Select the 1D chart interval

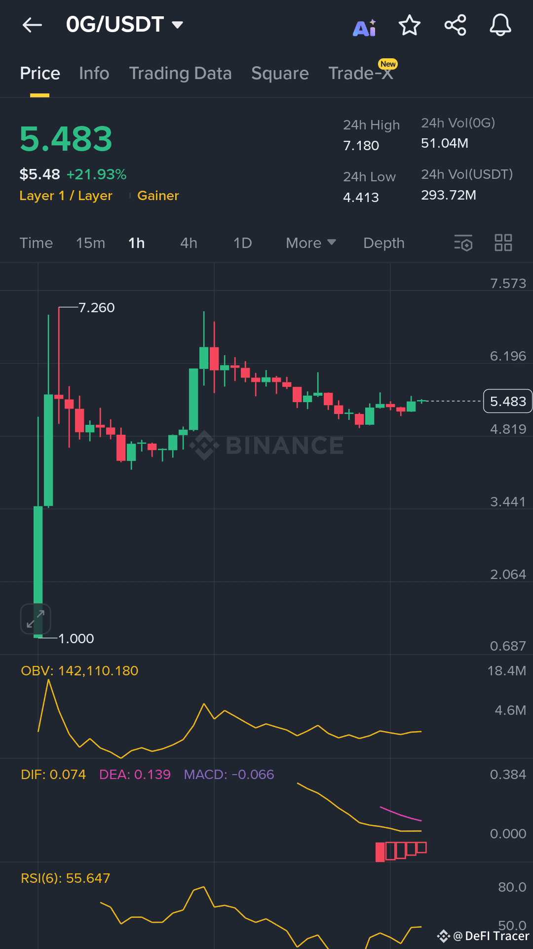pyautogui.click(x=242, y=243)
